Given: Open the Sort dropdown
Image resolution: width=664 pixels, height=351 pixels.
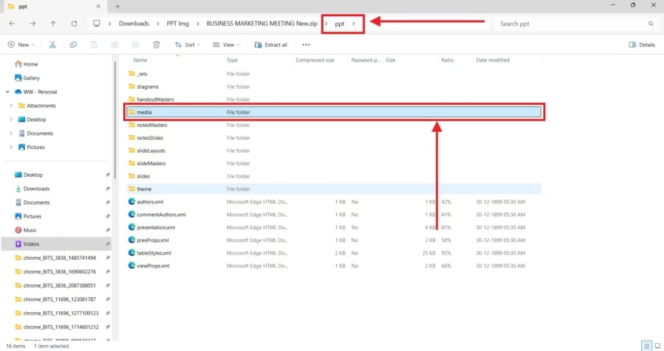Looking at the screenshot, I should click(x=187, y=45).
